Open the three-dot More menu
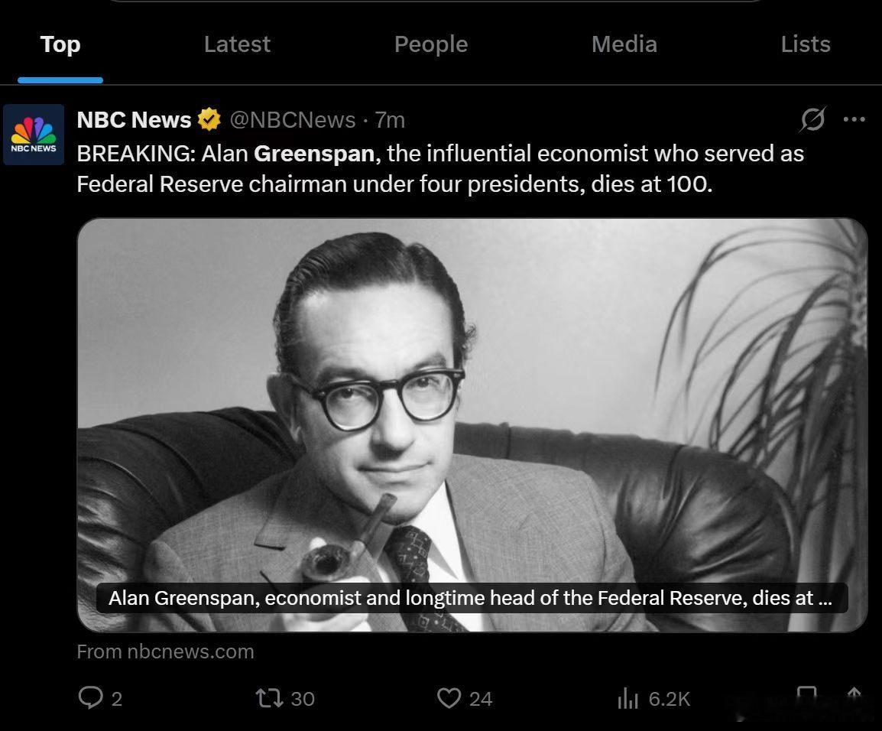This screenshot has width=882, height=731. (x=854, y=119)
